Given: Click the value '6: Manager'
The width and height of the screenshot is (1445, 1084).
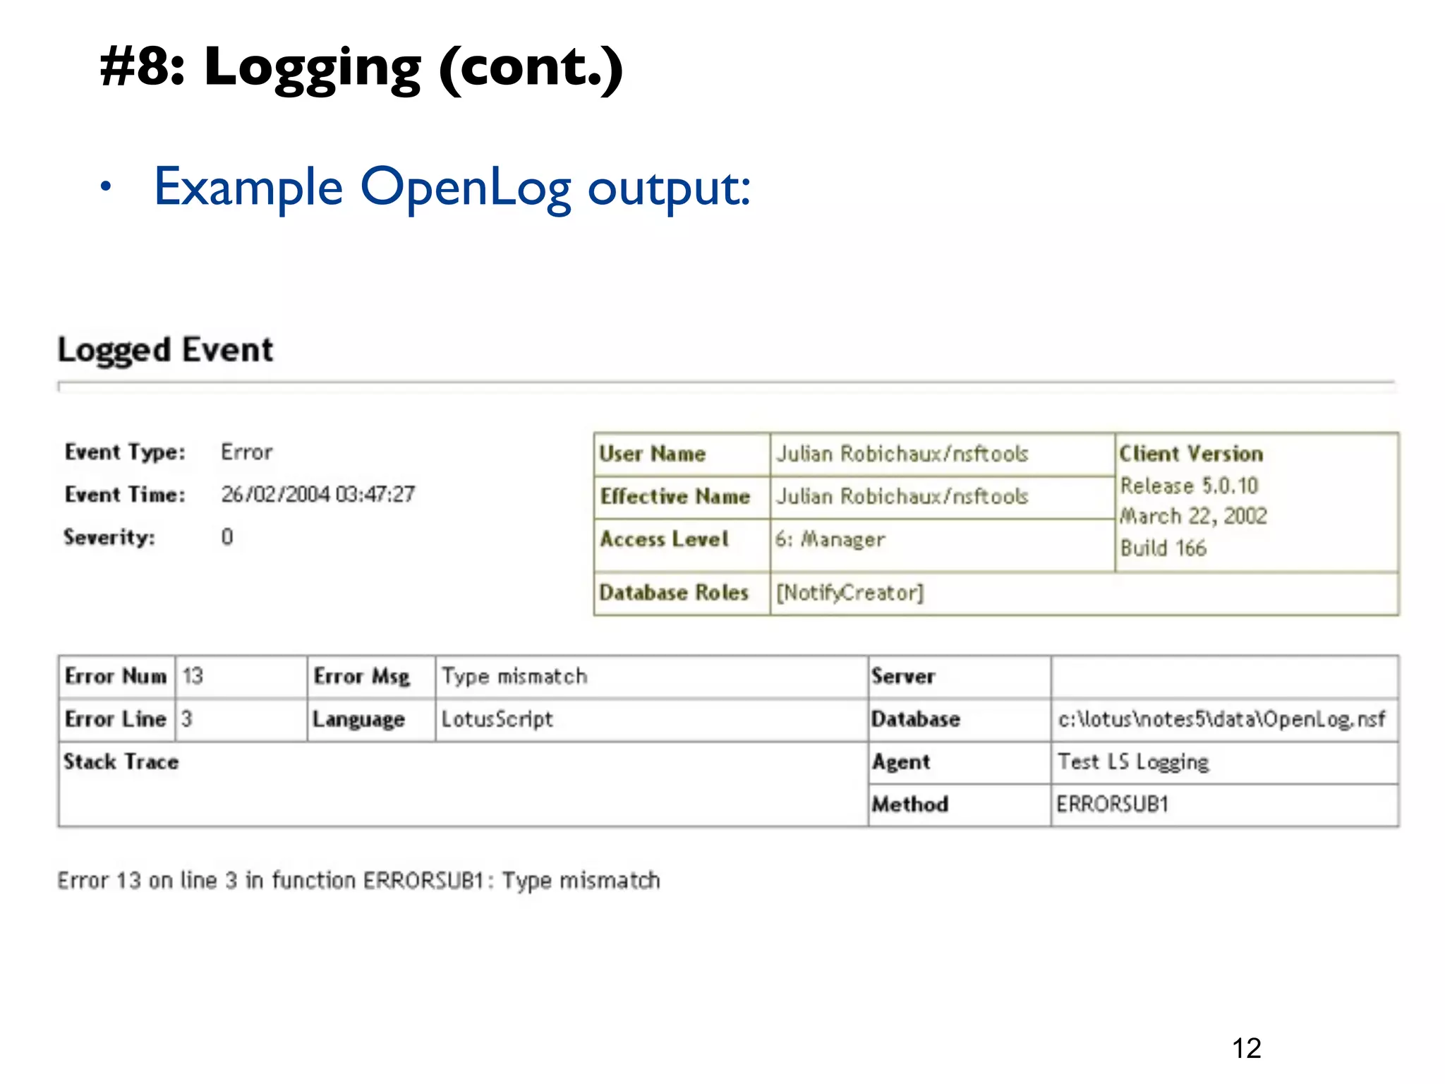Looking at the screenshot, I should [830, 540].
